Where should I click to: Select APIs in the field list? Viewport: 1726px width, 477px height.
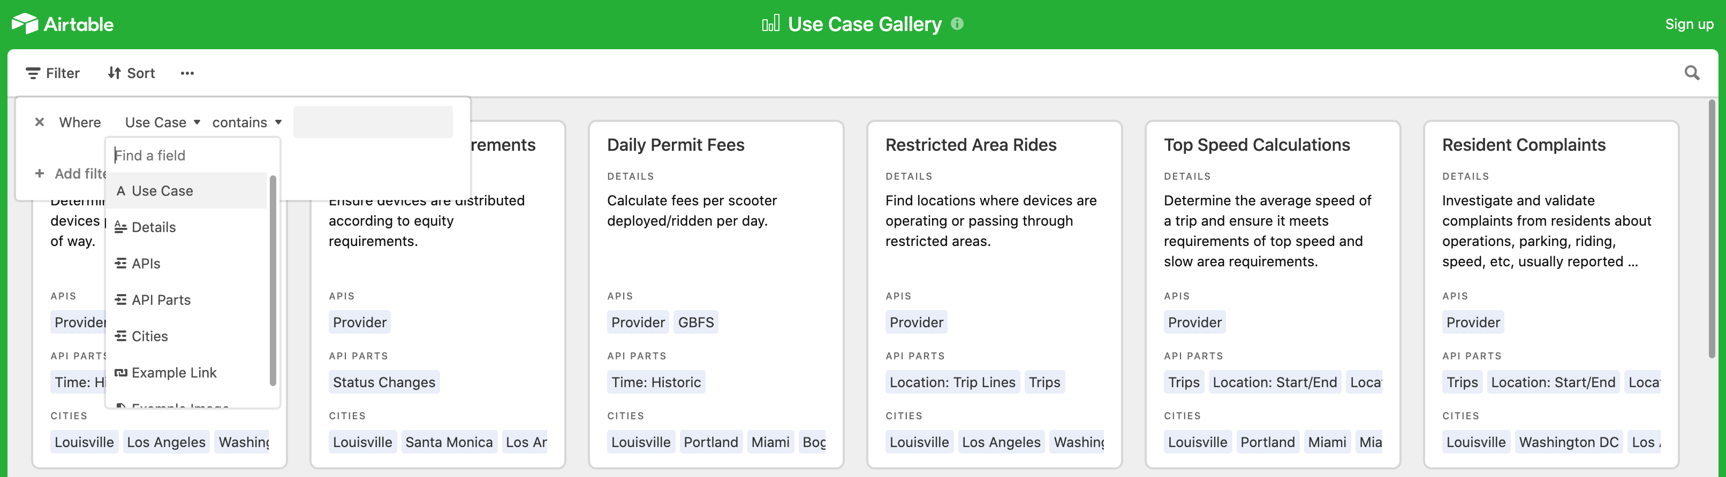pyautogui.click(x=146, y=263)
